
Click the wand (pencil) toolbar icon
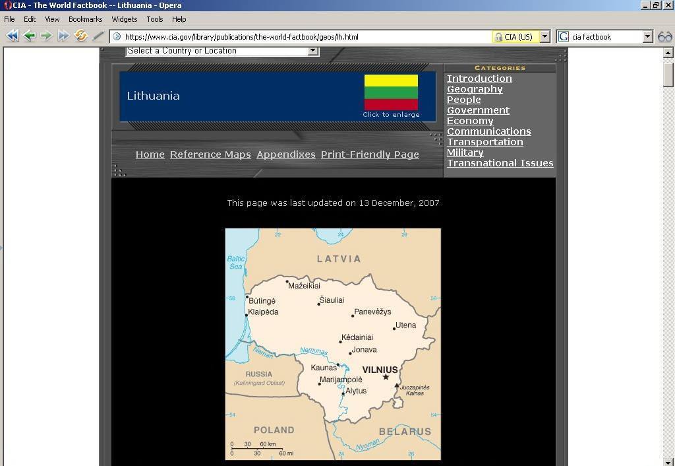click(98, 36)
